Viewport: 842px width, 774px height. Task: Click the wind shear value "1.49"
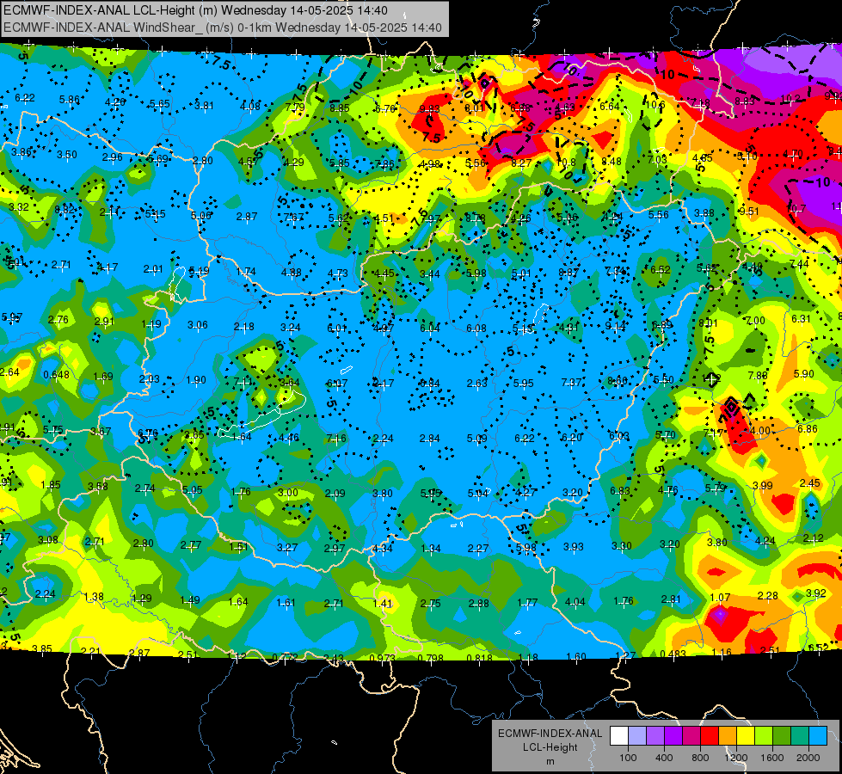(x=190, y=600)
